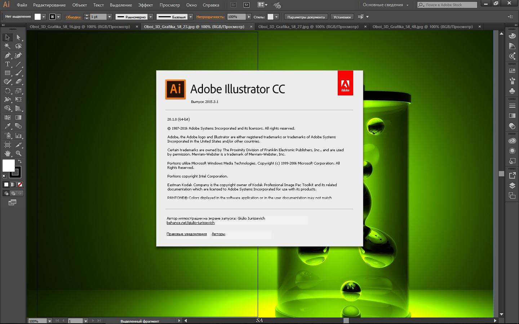This screenshot has height=324, width=519.
Task: Select the Rotate tool
Action: [7, 91]
